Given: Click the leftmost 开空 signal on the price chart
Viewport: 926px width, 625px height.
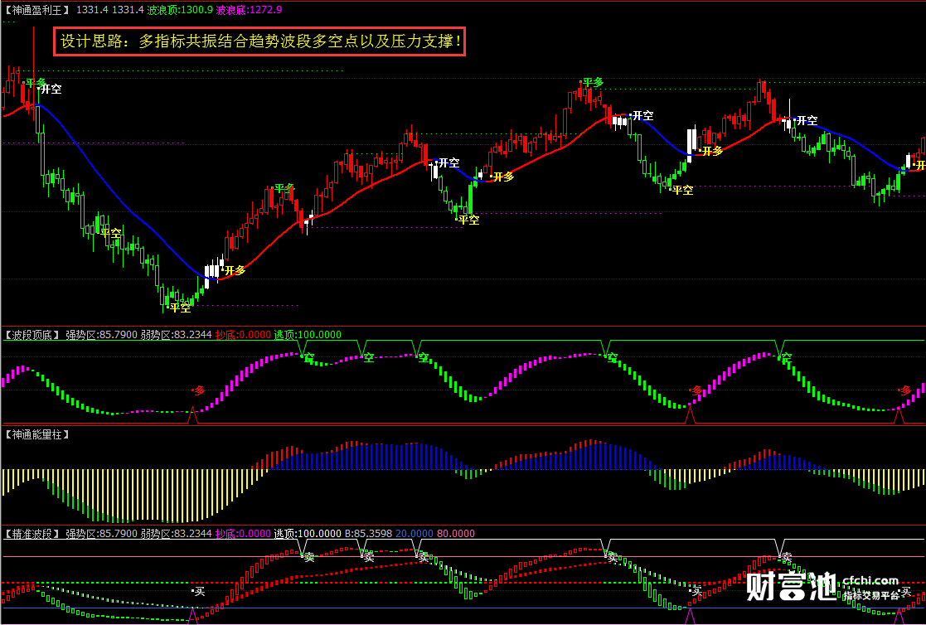Looking at the screenshot, I should [x=51, y=90].
